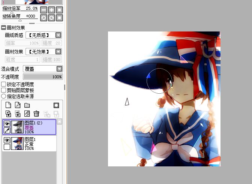
Task: Create a new linework pen layer
Action: (x=18, y=105)
